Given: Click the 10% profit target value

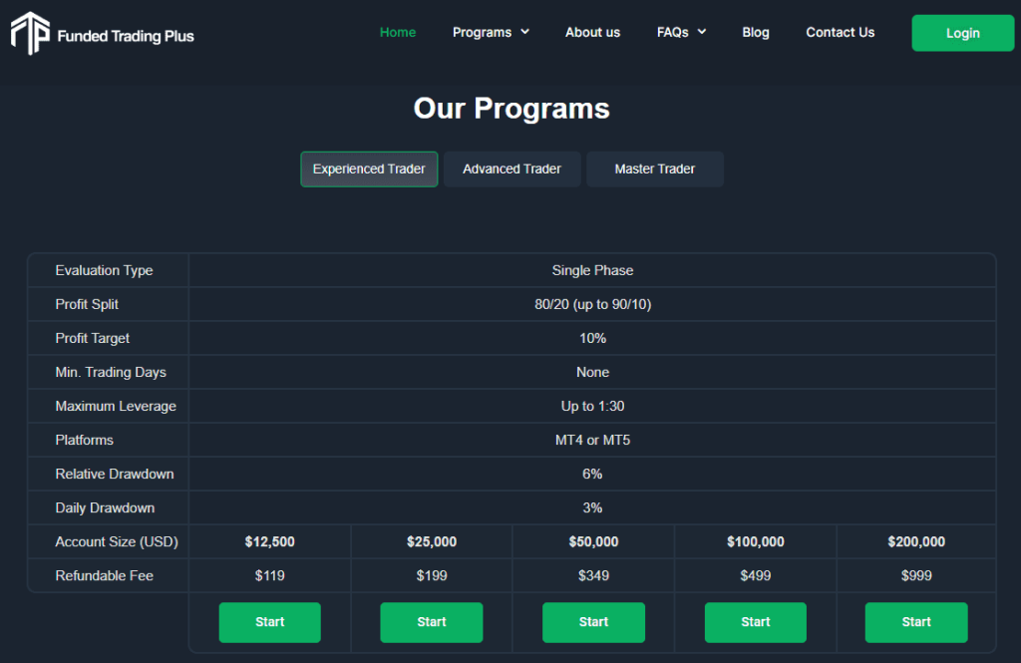Looking at the screenshot, I should coord(592,338).
